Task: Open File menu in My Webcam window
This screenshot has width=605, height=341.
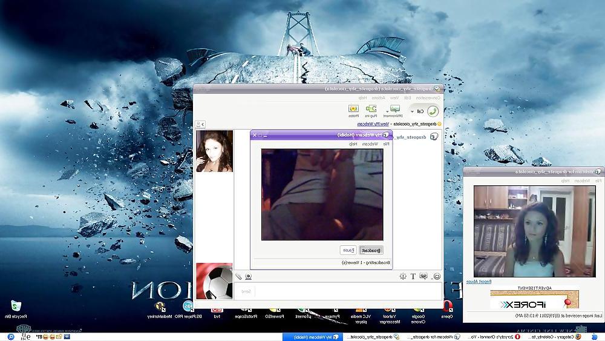Action: [386, 144]
